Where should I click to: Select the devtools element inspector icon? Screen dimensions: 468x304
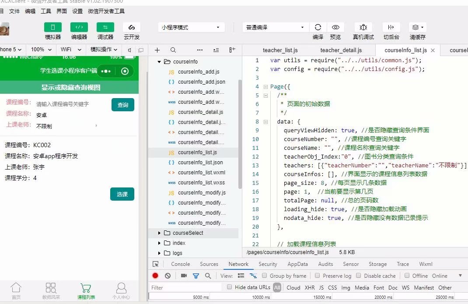pyautogui.click(x=156, y=264)
